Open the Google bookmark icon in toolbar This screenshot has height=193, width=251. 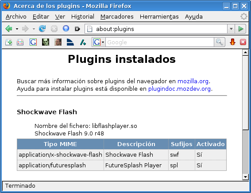[x=33, y=42]
